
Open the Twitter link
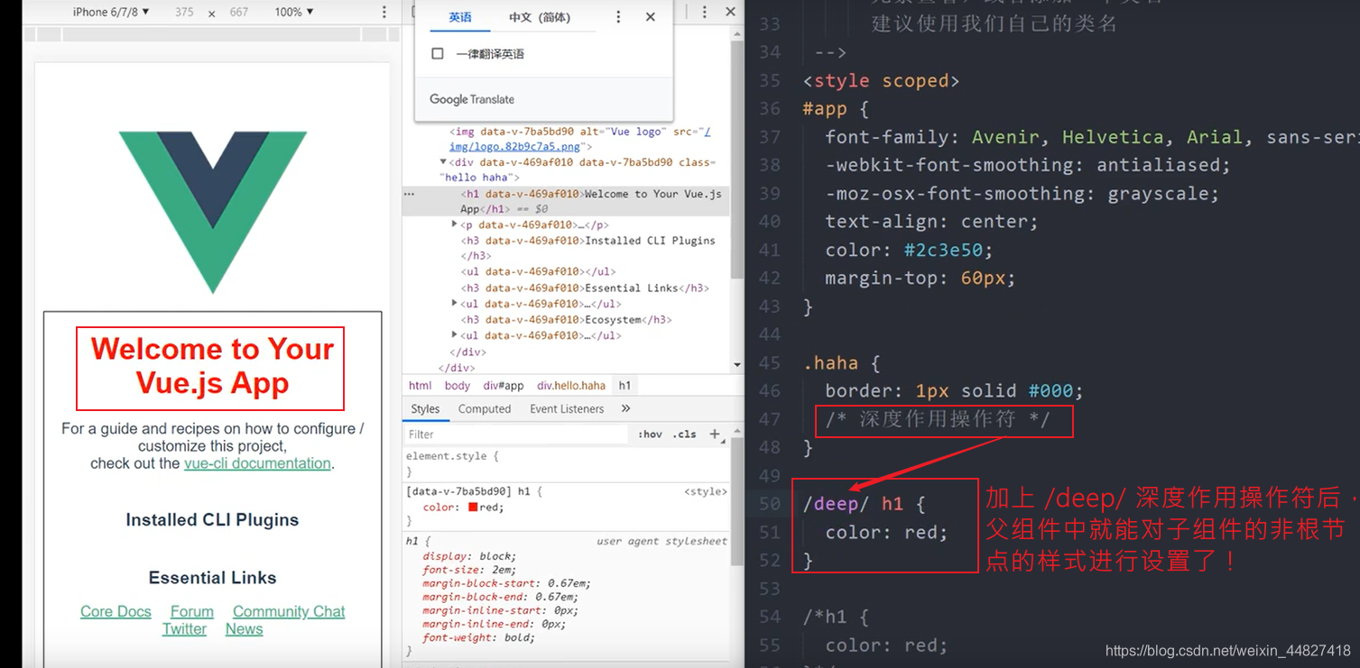pyautogui.click(x=184, y=629)
